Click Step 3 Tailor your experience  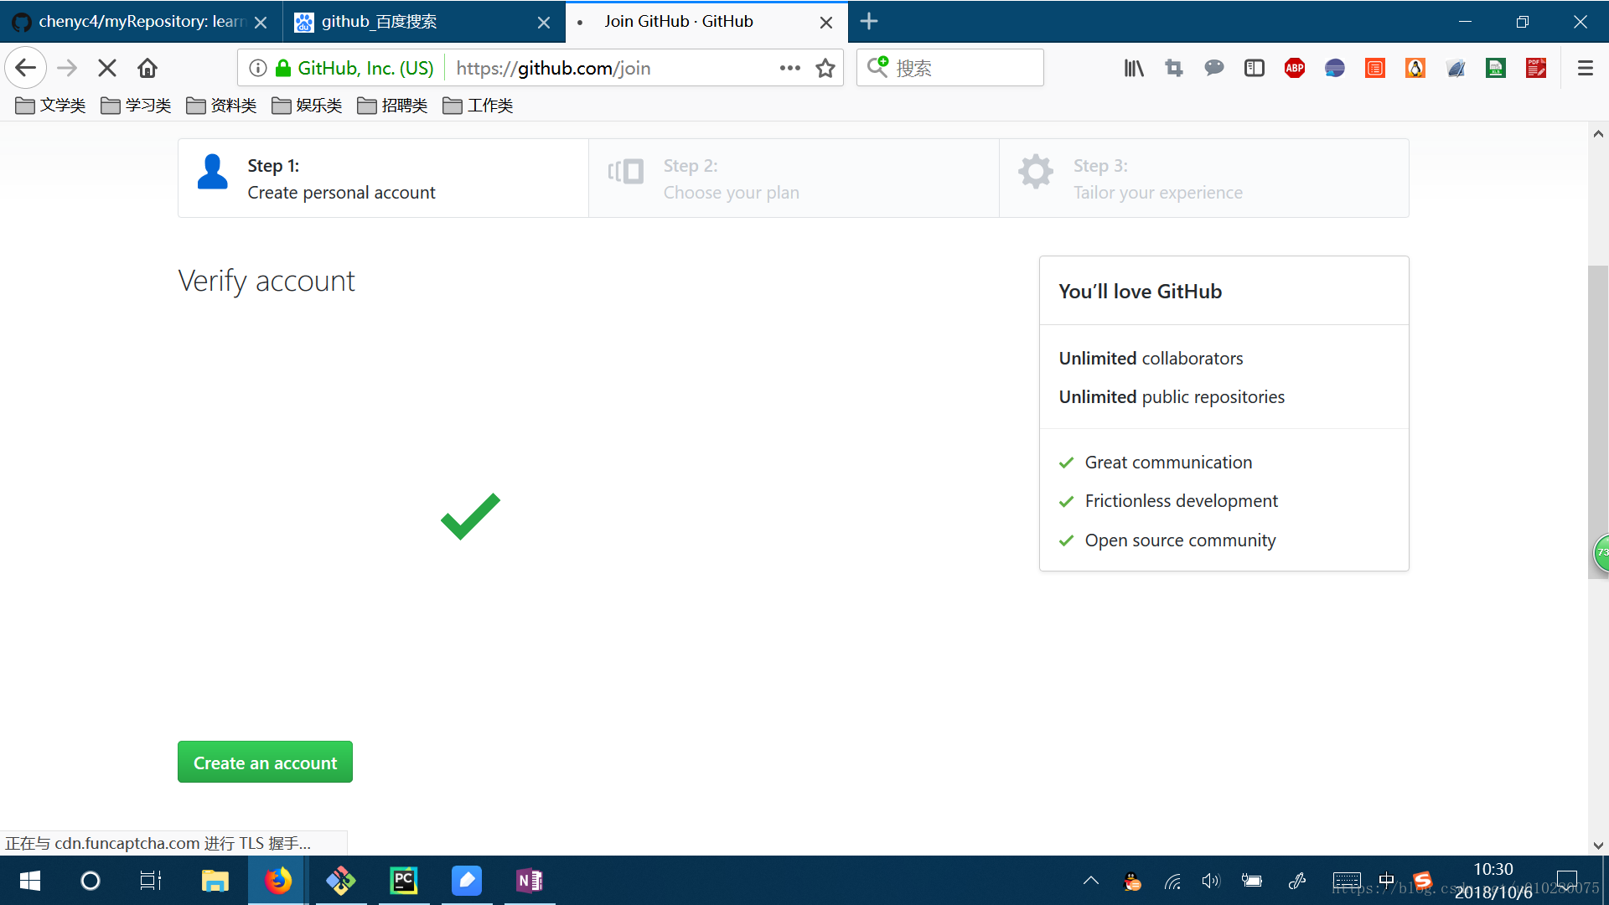click(x=1204, y=178)
